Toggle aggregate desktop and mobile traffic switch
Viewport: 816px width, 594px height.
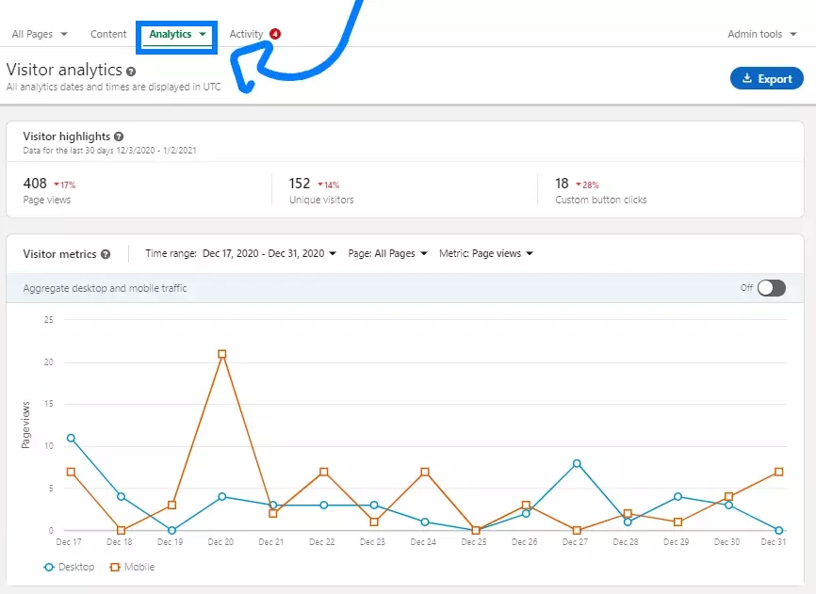pos(770,288)
